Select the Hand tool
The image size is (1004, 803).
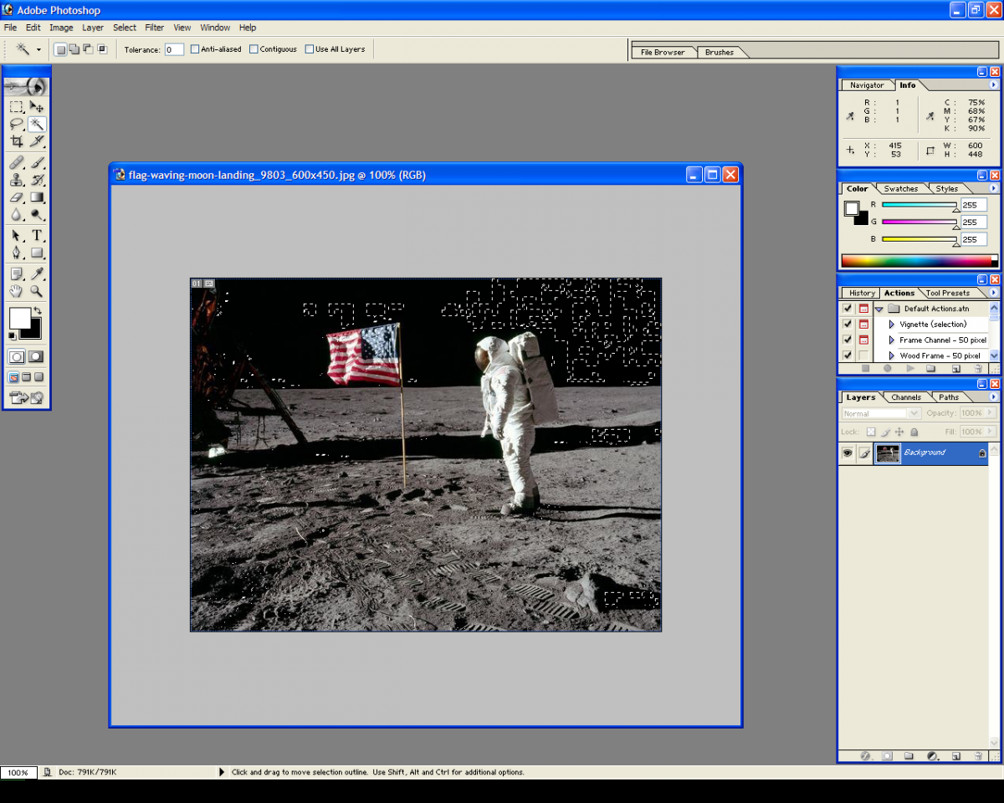coord(16,291)
